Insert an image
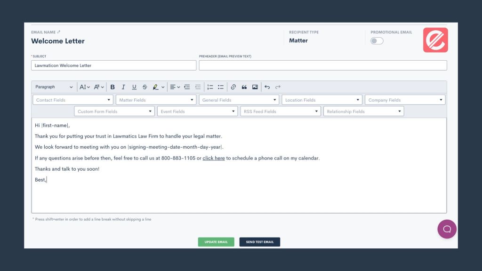The width and height of the screenshot is (482, 271). tap(255, 87)
